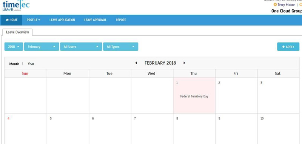Go to previous month using left arrow
The height and width of the screenshot is (144, 302).
click(x=136, y=63)
